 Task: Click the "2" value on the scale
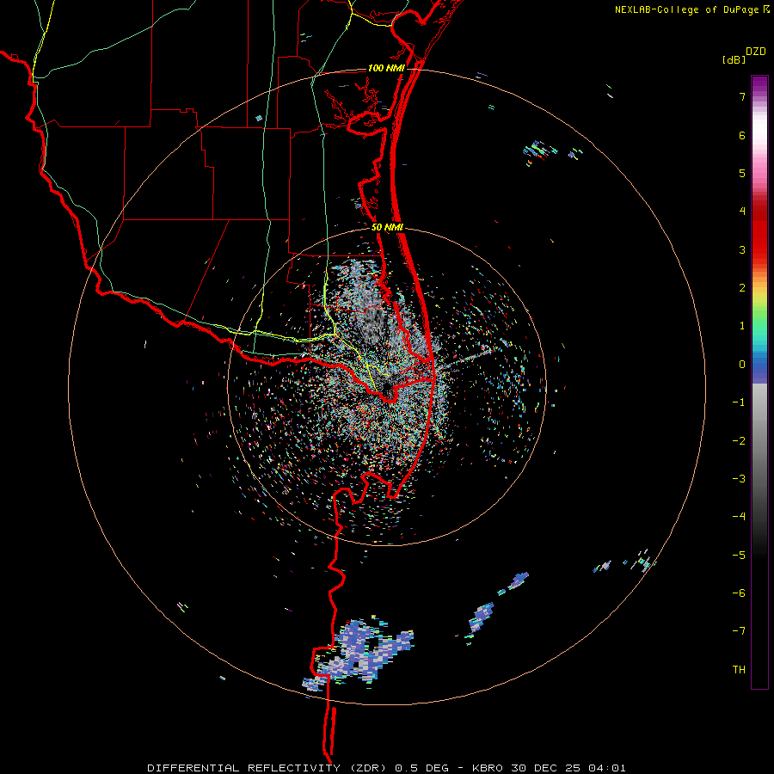click(742, 288)
